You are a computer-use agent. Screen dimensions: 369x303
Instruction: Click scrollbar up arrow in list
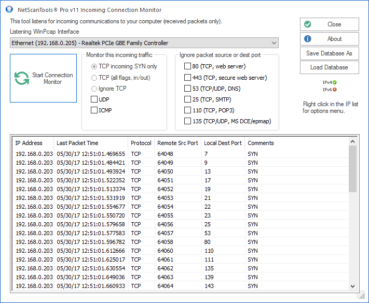tap(352, 141)
